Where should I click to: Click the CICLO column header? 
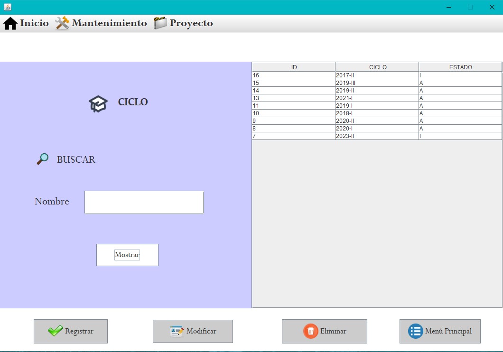[x=377, y=67]
